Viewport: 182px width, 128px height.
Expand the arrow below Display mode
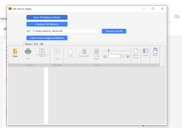pos(136,65)
